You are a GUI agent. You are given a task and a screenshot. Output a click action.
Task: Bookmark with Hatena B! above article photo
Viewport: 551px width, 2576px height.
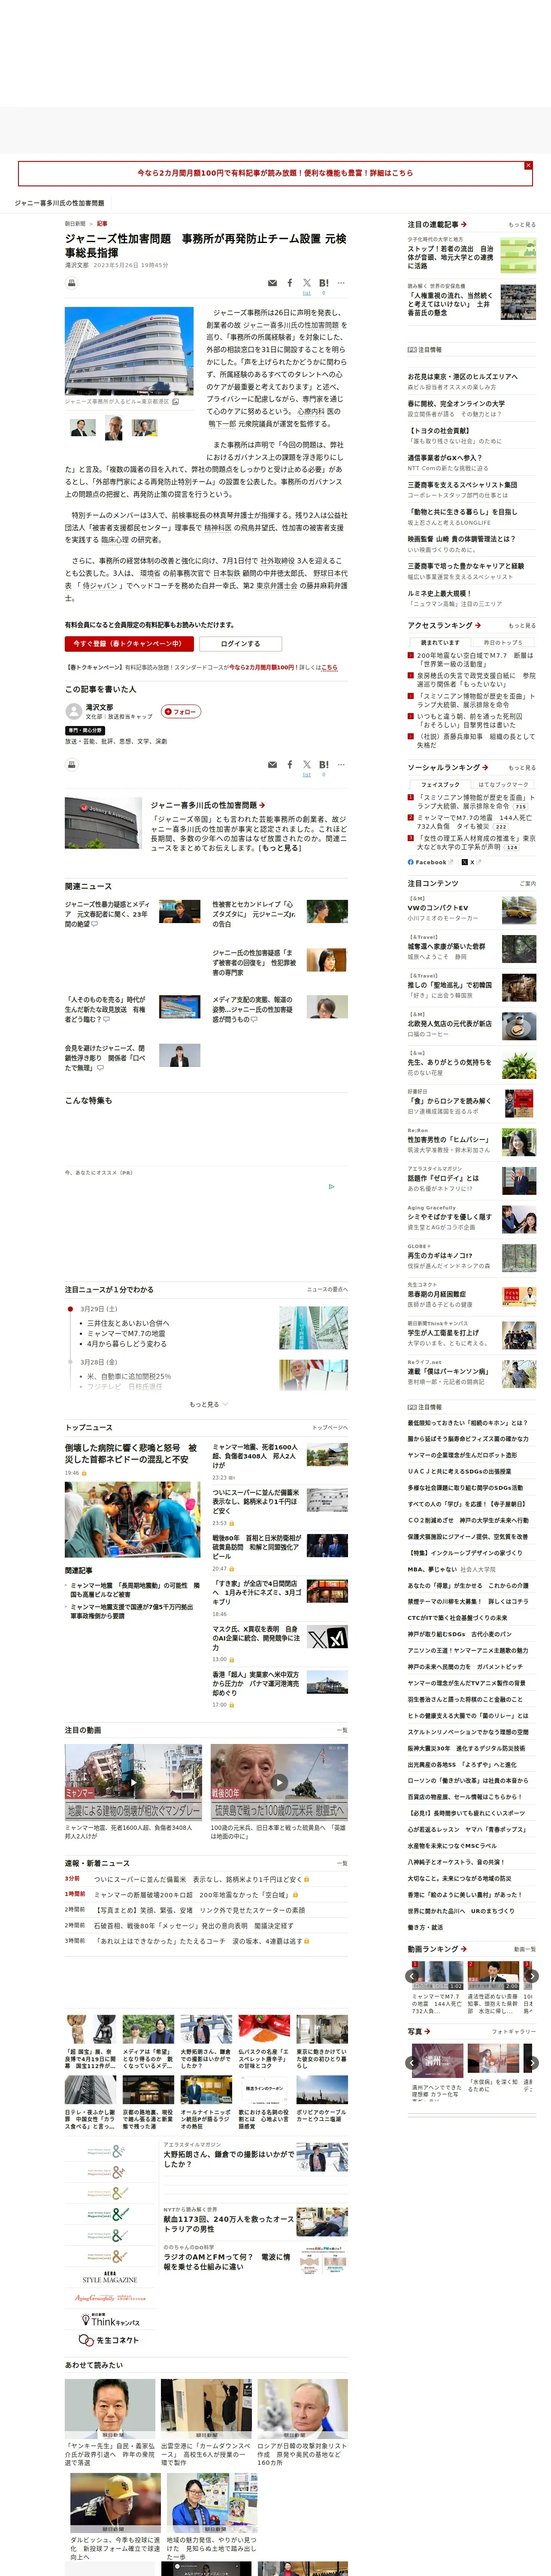click(324, 283)
